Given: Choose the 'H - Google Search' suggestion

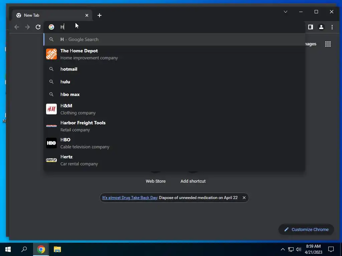Looking at the screenshot, I should point(174,39).
